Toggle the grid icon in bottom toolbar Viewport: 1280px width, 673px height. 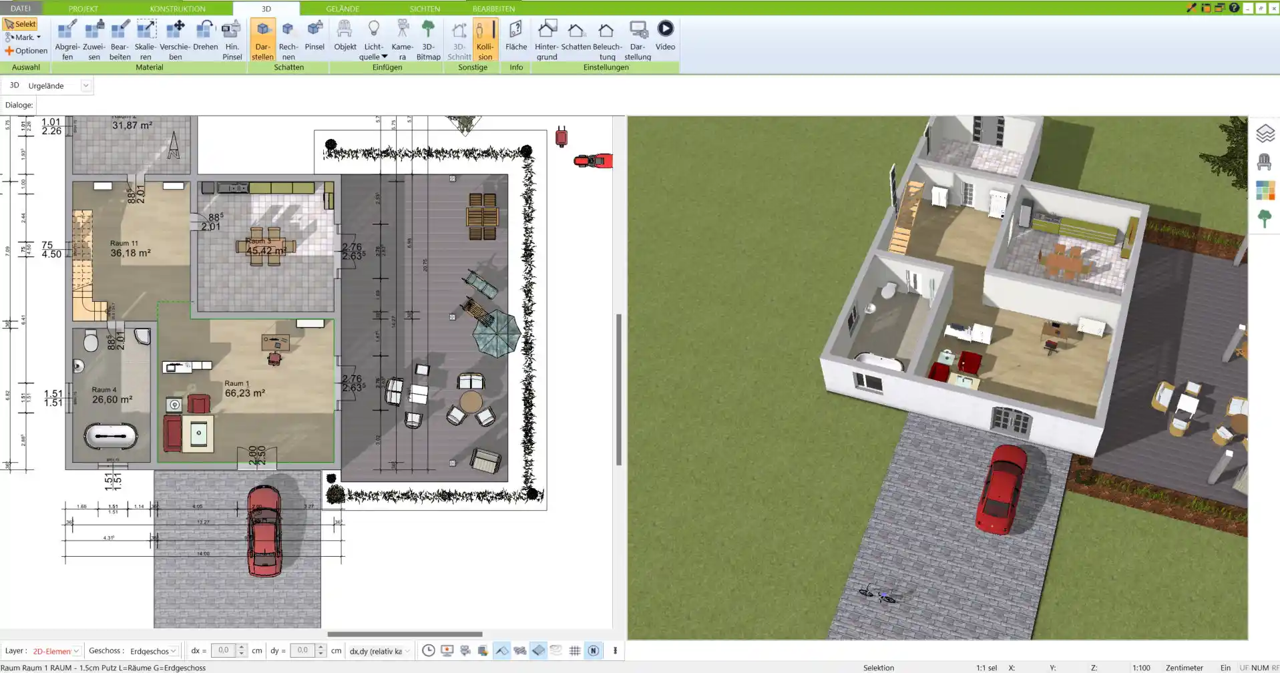[574, 650]
